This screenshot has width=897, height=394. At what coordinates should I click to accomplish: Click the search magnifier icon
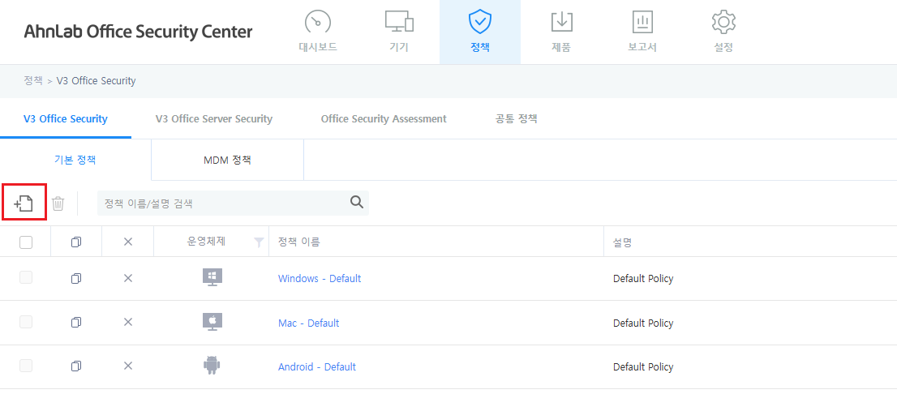(356, 203)
